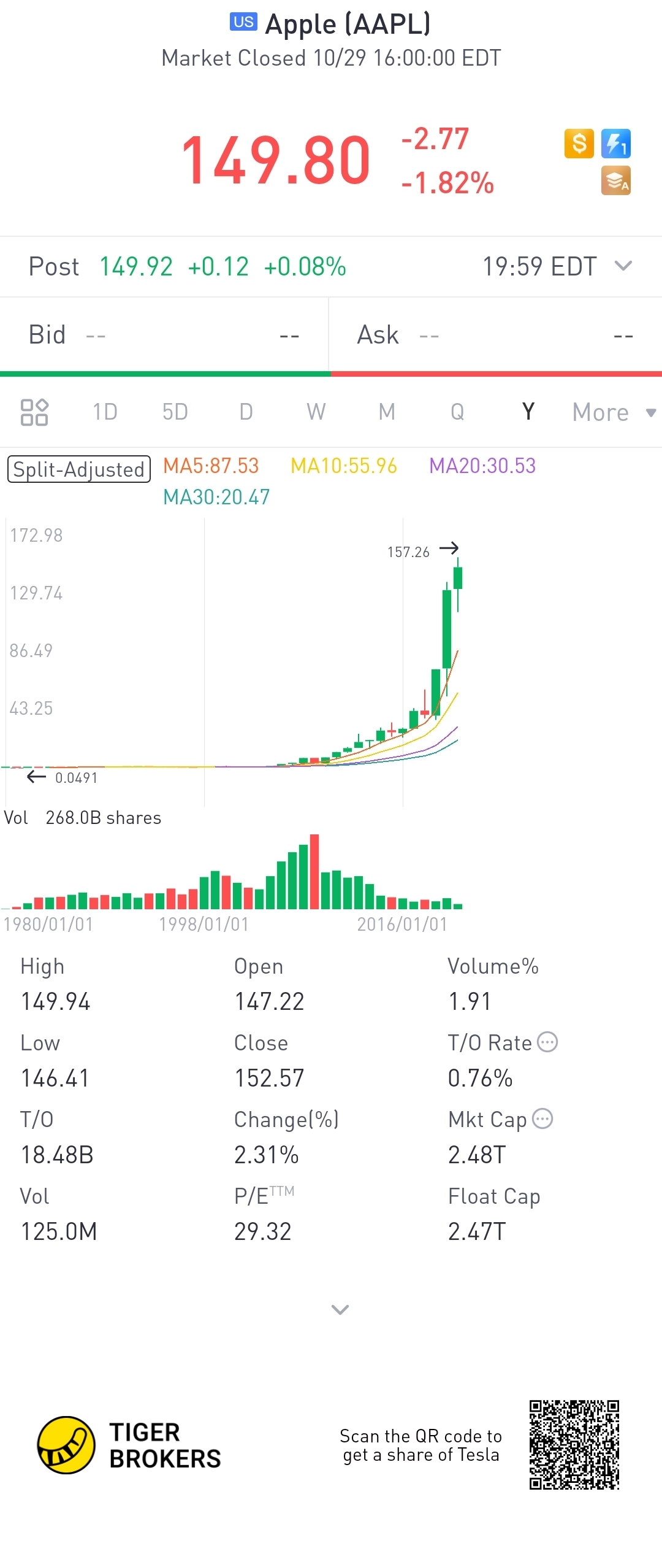The image size is (662, 1551).
Task: Tap the Ask price section
Action: [495, 335]
